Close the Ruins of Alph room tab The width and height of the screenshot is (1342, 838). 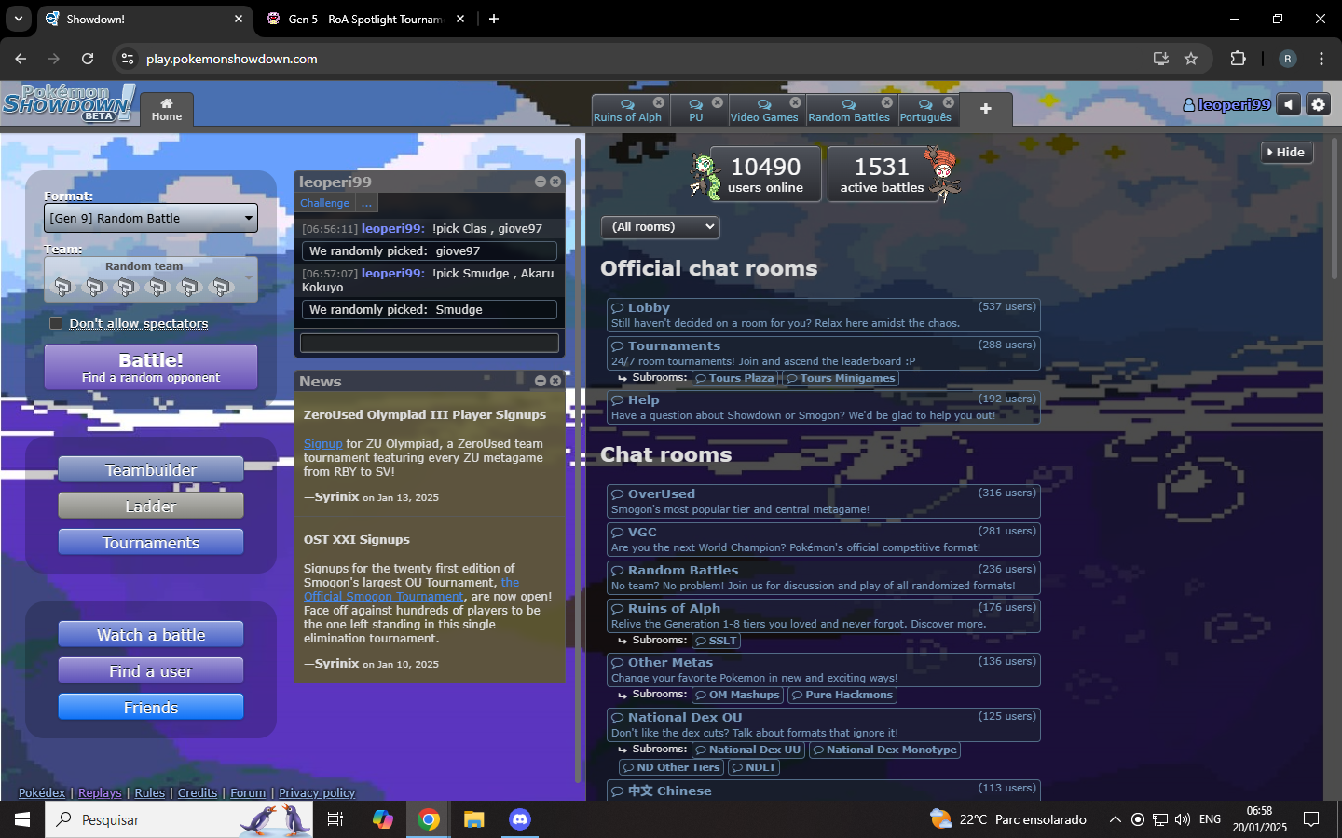click(659, 102)
